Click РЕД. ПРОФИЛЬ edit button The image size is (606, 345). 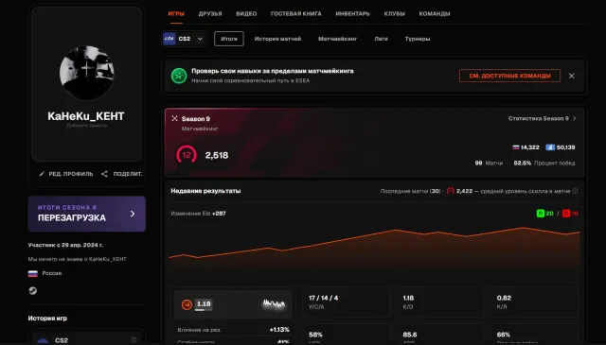[66, 174]
